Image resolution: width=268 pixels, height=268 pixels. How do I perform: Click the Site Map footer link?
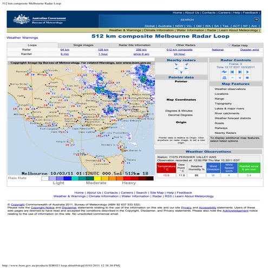point(157,193)
